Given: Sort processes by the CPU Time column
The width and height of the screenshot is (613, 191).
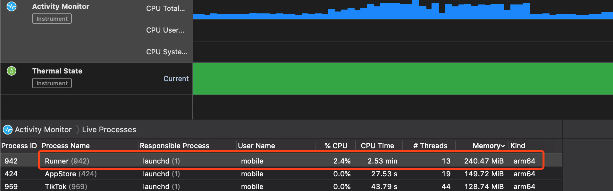Looking at the screenshot, I should (377, 145).
